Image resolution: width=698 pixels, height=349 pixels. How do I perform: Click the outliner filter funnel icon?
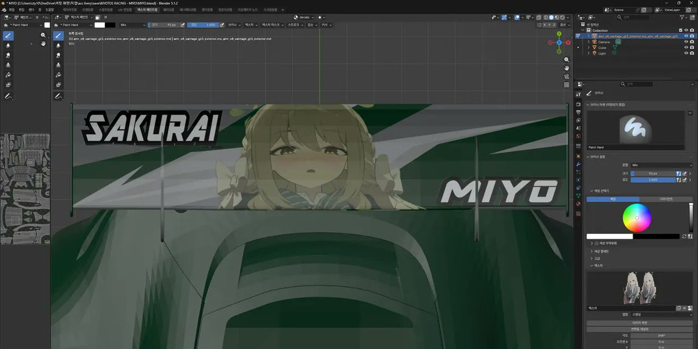tap(683, 17)
